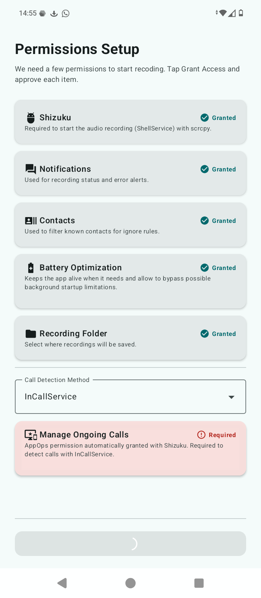Image resolution: width=261 pixels, height=598 pixels.
Task: Tap the Shizuku Granted checkmark
Action: [205, 118]
